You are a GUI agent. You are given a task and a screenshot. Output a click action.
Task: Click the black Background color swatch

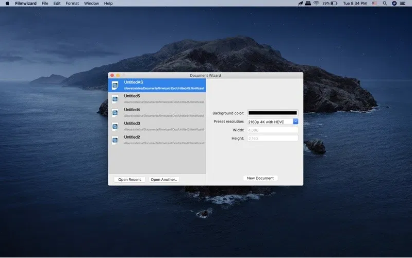272,113
